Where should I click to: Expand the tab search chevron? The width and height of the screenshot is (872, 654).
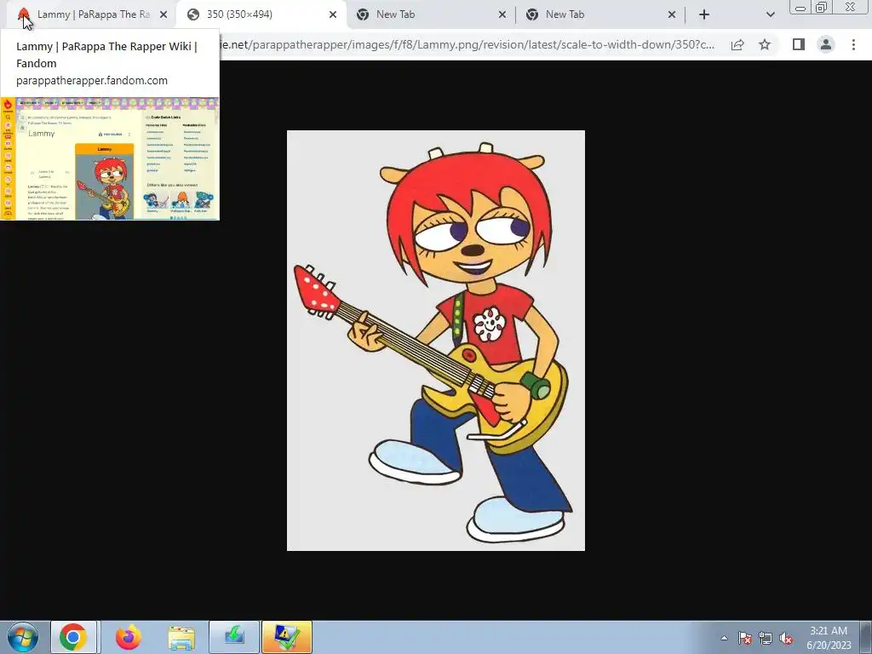click(770, 14)
